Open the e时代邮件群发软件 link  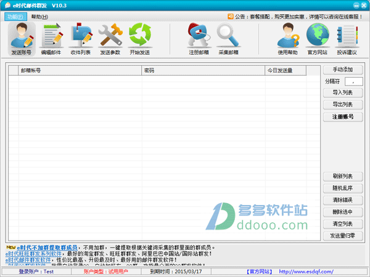(28, 260)
